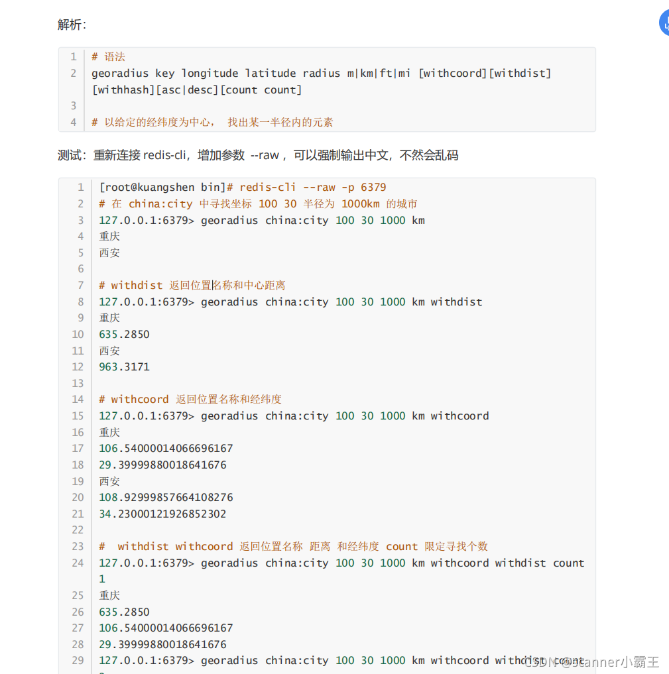Click the "georadius key longitude latitude radius" syntax line
Image resolution: width=669 pixels, height=674 pixels.
(x=321, y=73)
